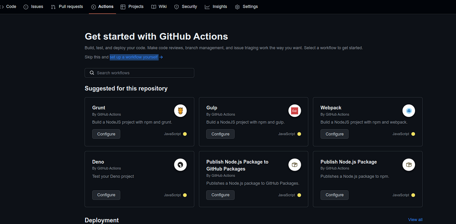Click the Grunt tiger logo icon
This screenshot has width=456, height=224.
point(180,110)
